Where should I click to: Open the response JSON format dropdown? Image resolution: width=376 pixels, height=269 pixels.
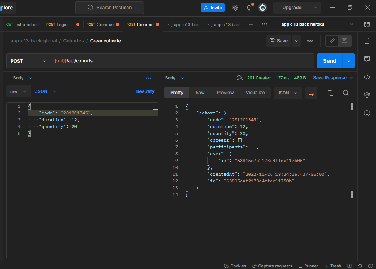[288, 93]
